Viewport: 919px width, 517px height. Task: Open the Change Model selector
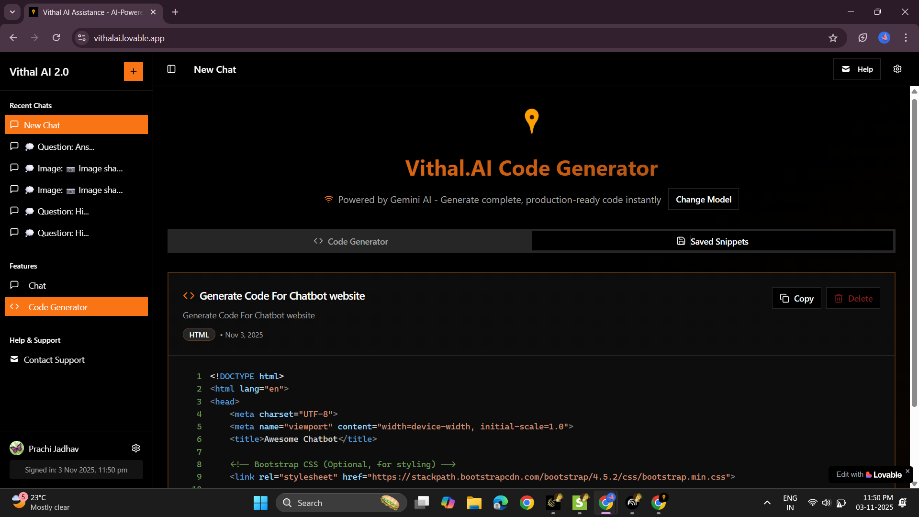click(x=703, y=199)
